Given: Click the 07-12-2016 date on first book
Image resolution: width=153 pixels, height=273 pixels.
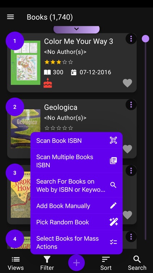Looking at the screenshot, I should click(95, 72).
